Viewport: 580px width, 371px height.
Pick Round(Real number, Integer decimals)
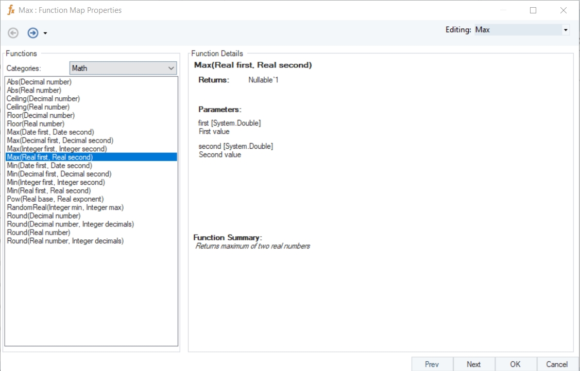pos(65,241)
